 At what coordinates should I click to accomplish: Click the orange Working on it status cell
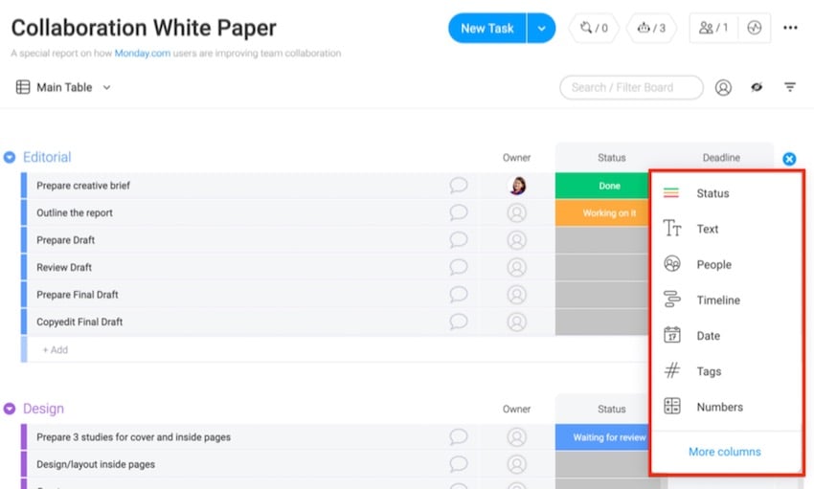[602, 213]
